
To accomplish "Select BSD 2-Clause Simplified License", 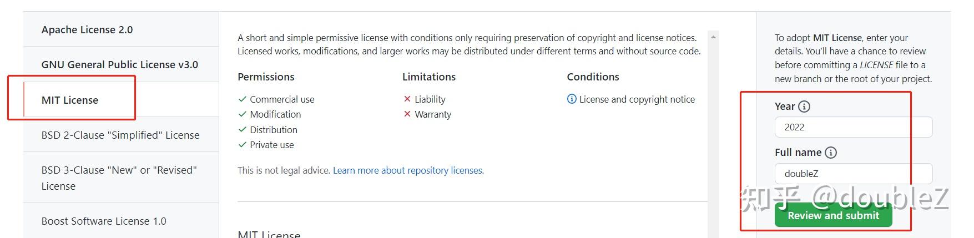I will [121, 135].
